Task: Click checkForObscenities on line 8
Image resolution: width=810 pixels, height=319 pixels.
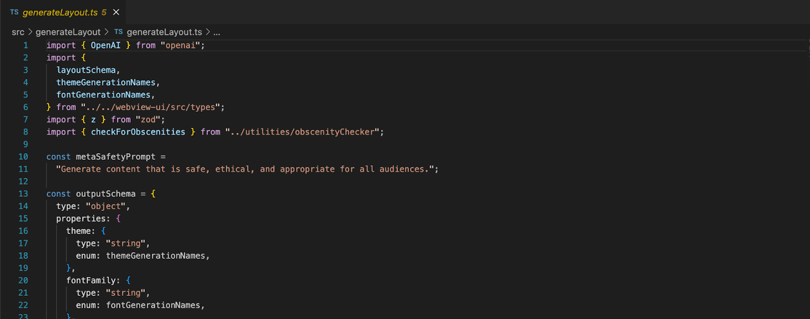Action: pos(138,132)
